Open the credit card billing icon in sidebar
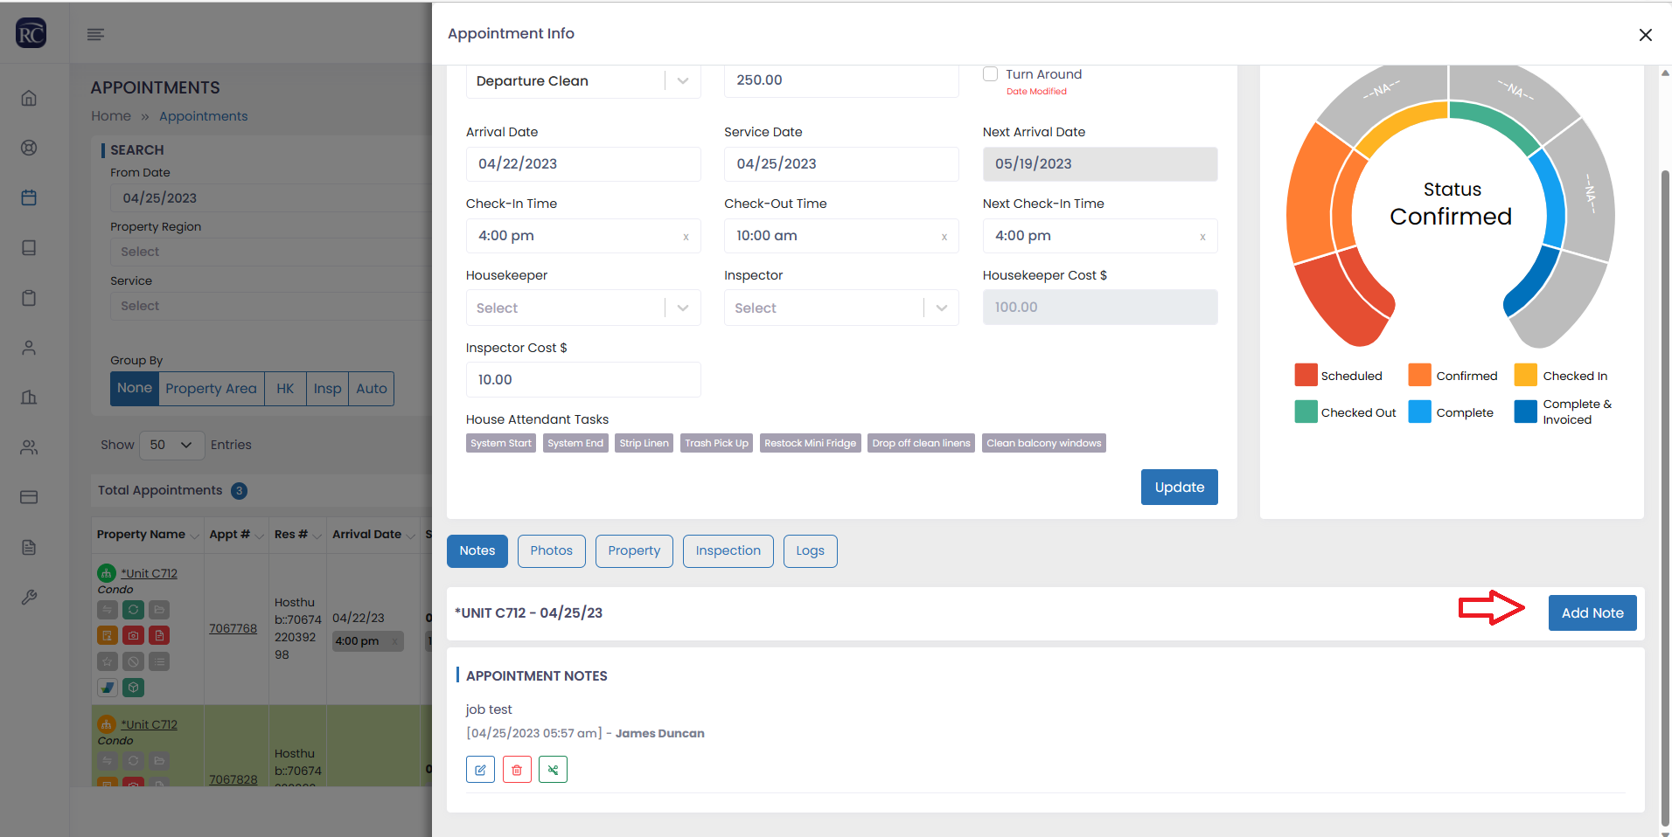 click(29, 497)
